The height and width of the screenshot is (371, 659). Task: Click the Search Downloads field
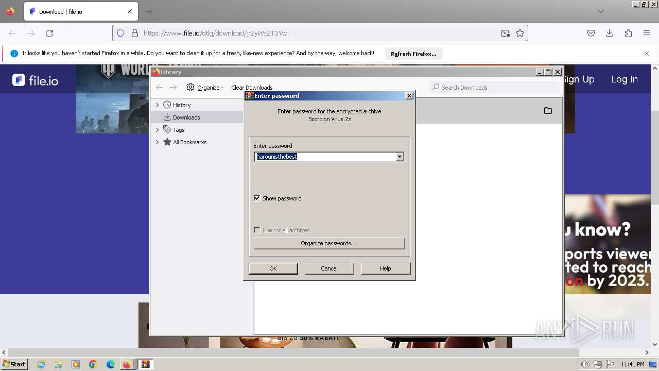coord(494,88)
